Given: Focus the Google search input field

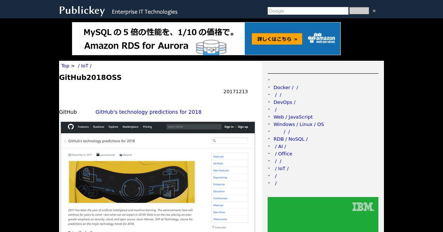Looking at the screenshot, I should pos(308,11).
